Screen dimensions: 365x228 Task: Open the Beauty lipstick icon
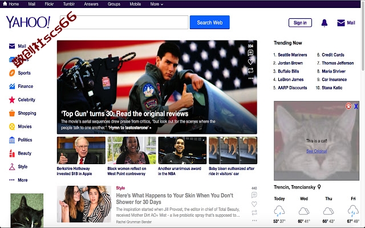pyautogui.click(x=12, y=153)
